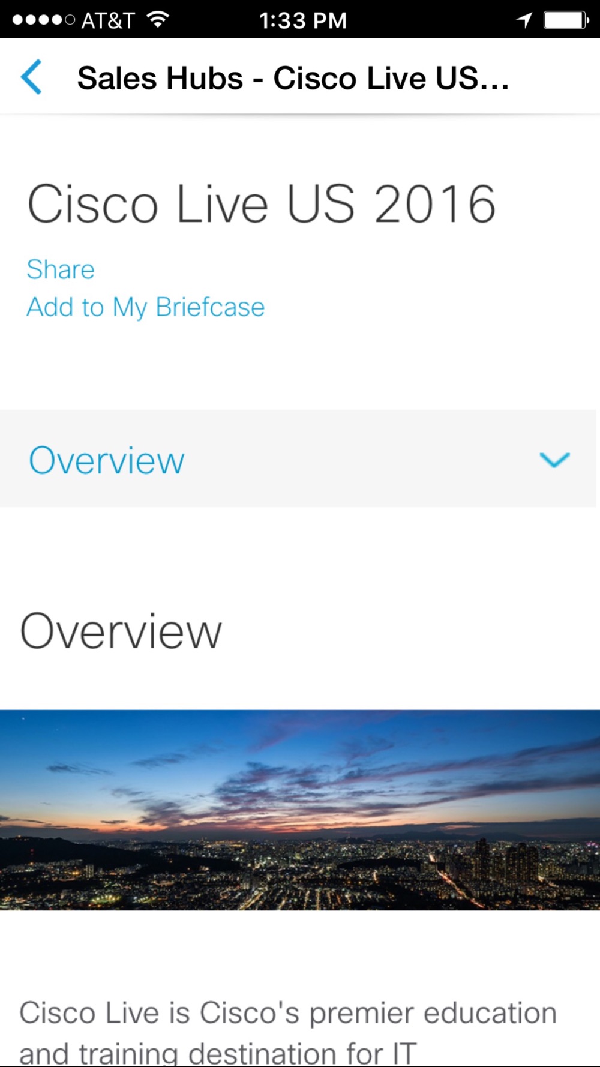Expand the Overview section with the down chevron

[554, 460]
